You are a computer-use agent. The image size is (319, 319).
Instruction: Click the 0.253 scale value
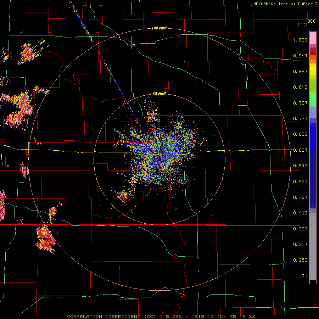[x=300, y=260]
